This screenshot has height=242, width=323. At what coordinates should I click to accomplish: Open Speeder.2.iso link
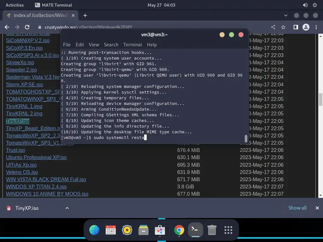pos(21,70)
